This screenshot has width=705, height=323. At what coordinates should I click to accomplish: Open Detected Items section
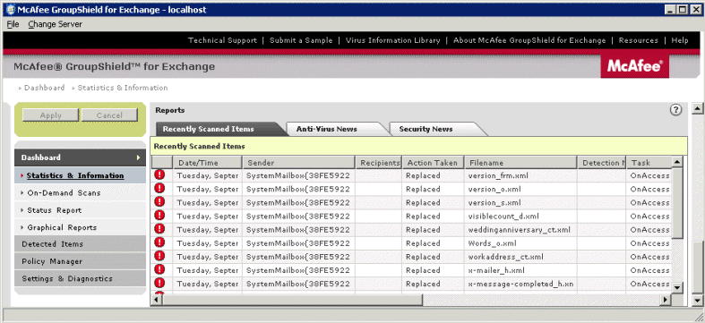[x=80, y=244]
